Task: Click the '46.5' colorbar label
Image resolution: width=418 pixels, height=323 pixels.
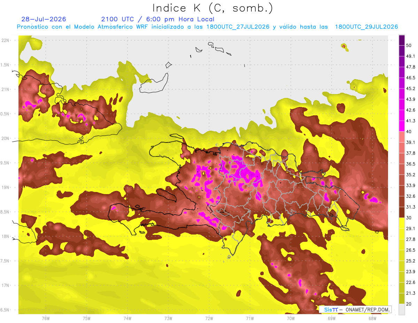Action: click(x=411, y=78)
